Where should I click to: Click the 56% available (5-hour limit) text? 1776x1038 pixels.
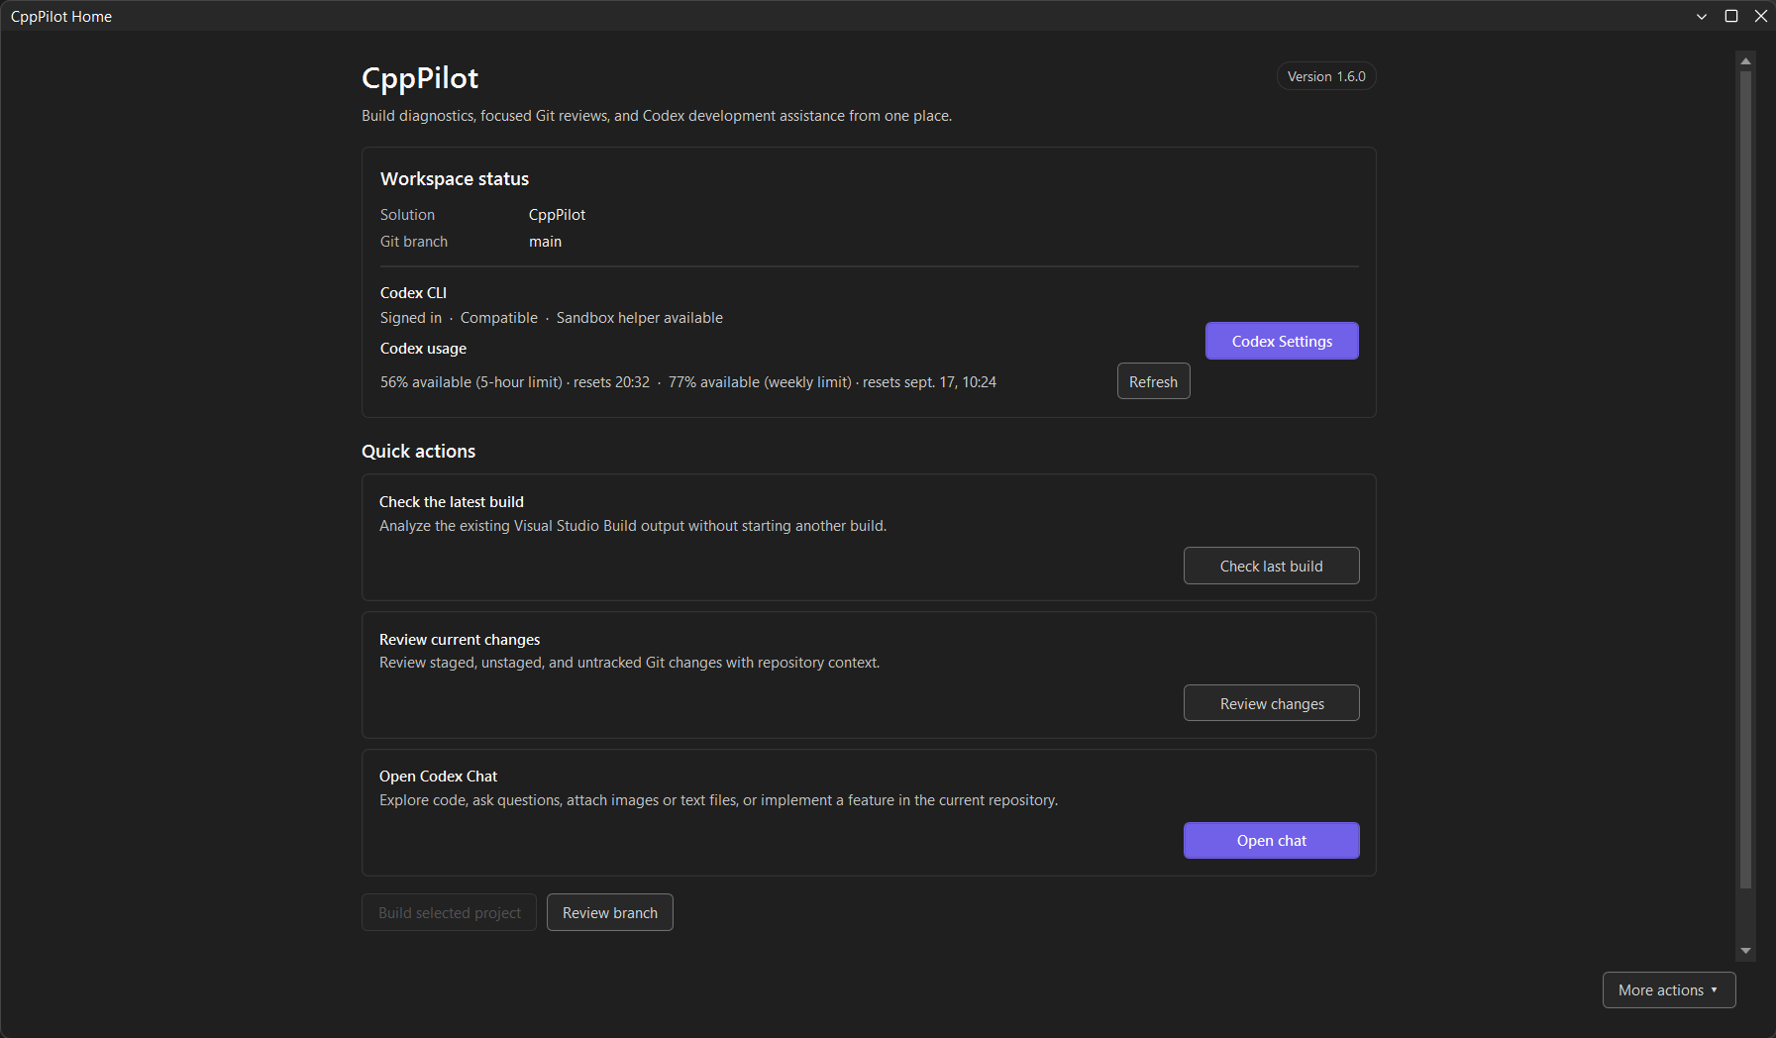[x=471, y=382]
